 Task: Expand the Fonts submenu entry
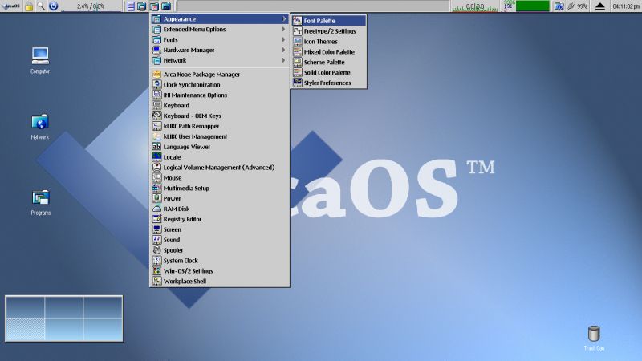(x=219, y=39)
